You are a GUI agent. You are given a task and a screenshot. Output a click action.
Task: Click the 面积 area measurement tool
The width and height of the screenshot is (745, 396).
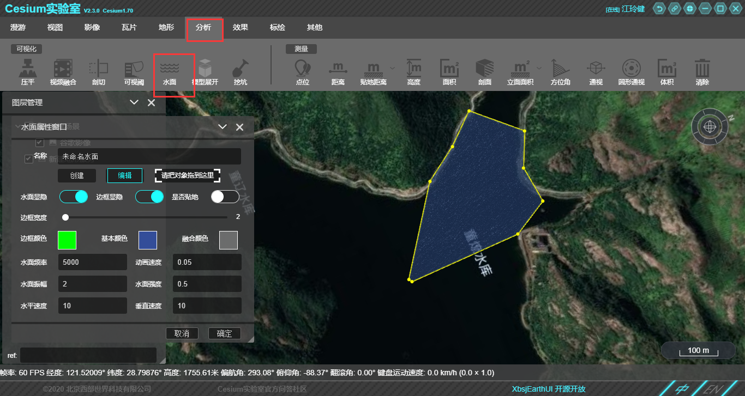[449, 72]
